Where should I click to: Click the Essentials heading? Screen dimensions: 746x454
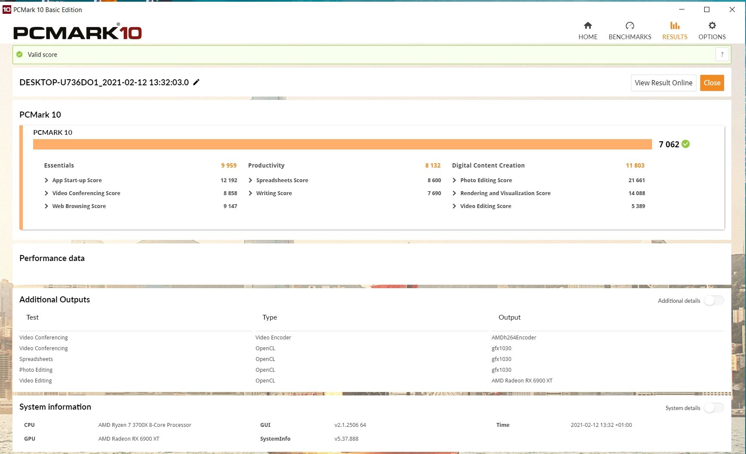(x=59, y=165)
